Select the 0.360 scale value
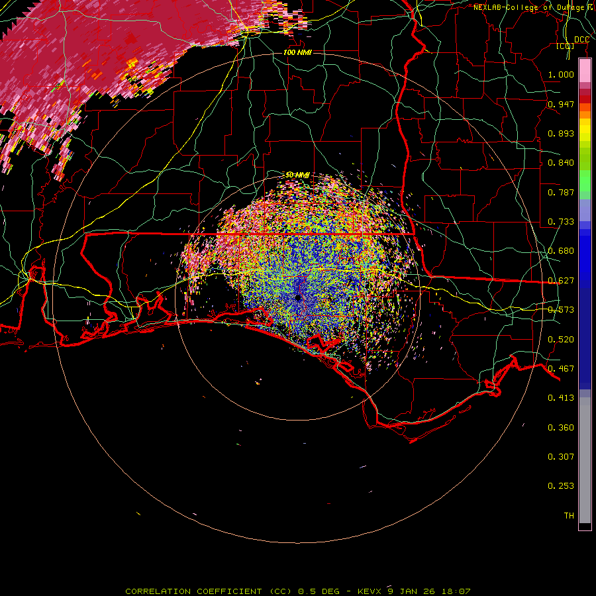596x596 pixels. (561, 428)
